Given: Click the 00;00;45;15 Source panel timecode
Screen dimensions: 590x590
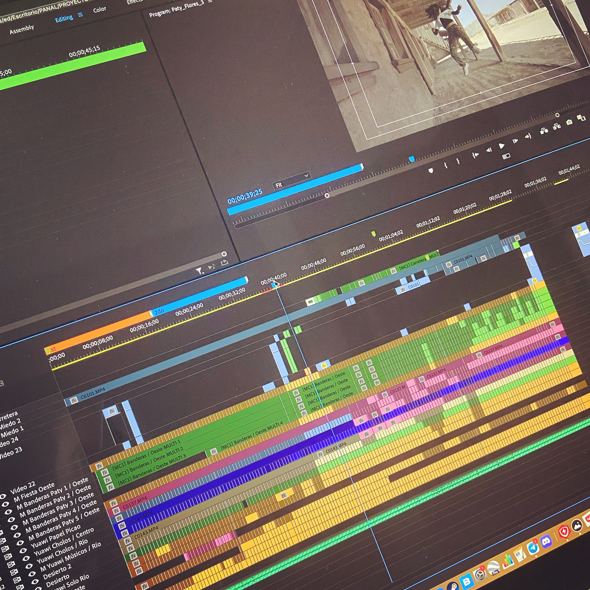Looking at the screenshot, I should click(x=84, y=51).
